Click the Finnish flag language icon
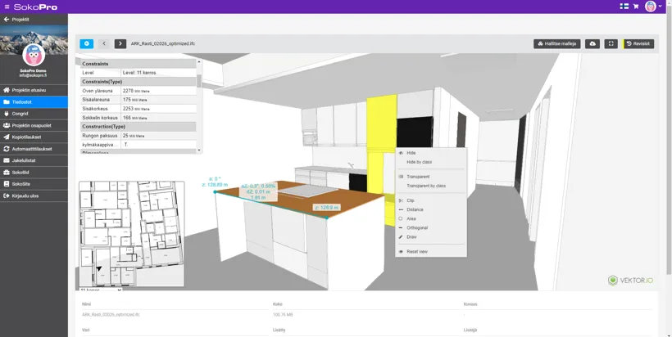672x337 pixels. [x=624, y=7]
